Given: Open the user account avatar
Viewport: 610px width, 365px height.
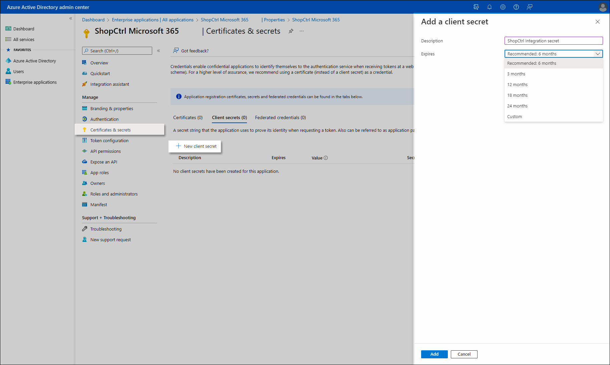Looking at the screenshot, I should tap(603, 7).
